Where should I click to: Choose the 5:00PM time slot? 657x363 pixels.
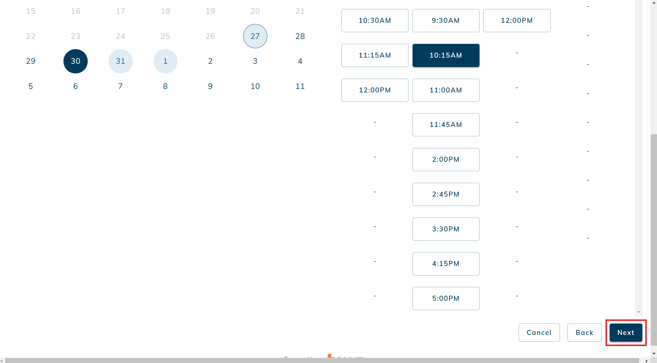pos(446,298)
